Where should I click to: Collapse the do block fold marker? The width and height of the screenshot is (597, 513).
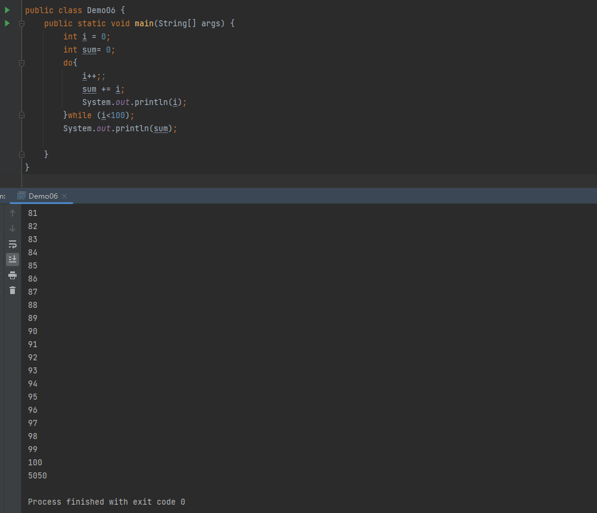[21, 63]
